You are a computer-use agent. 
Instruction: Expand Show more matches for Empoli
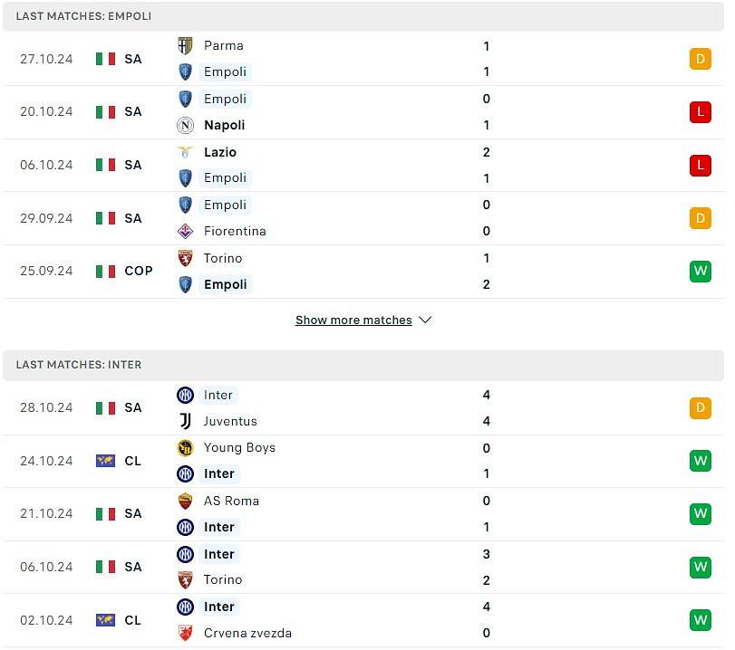click(x=353, y=320)
